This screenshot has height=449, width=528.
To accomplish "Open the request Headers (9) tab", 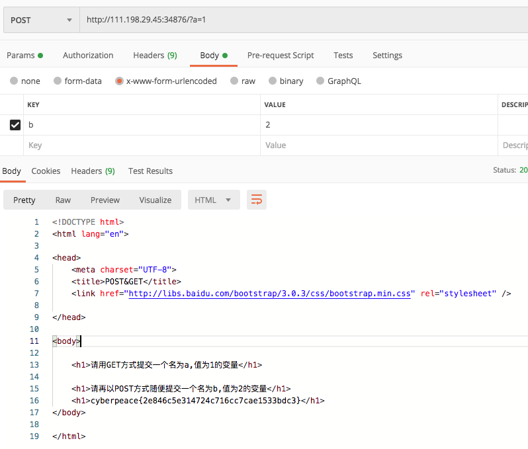I will coord(155,55).
